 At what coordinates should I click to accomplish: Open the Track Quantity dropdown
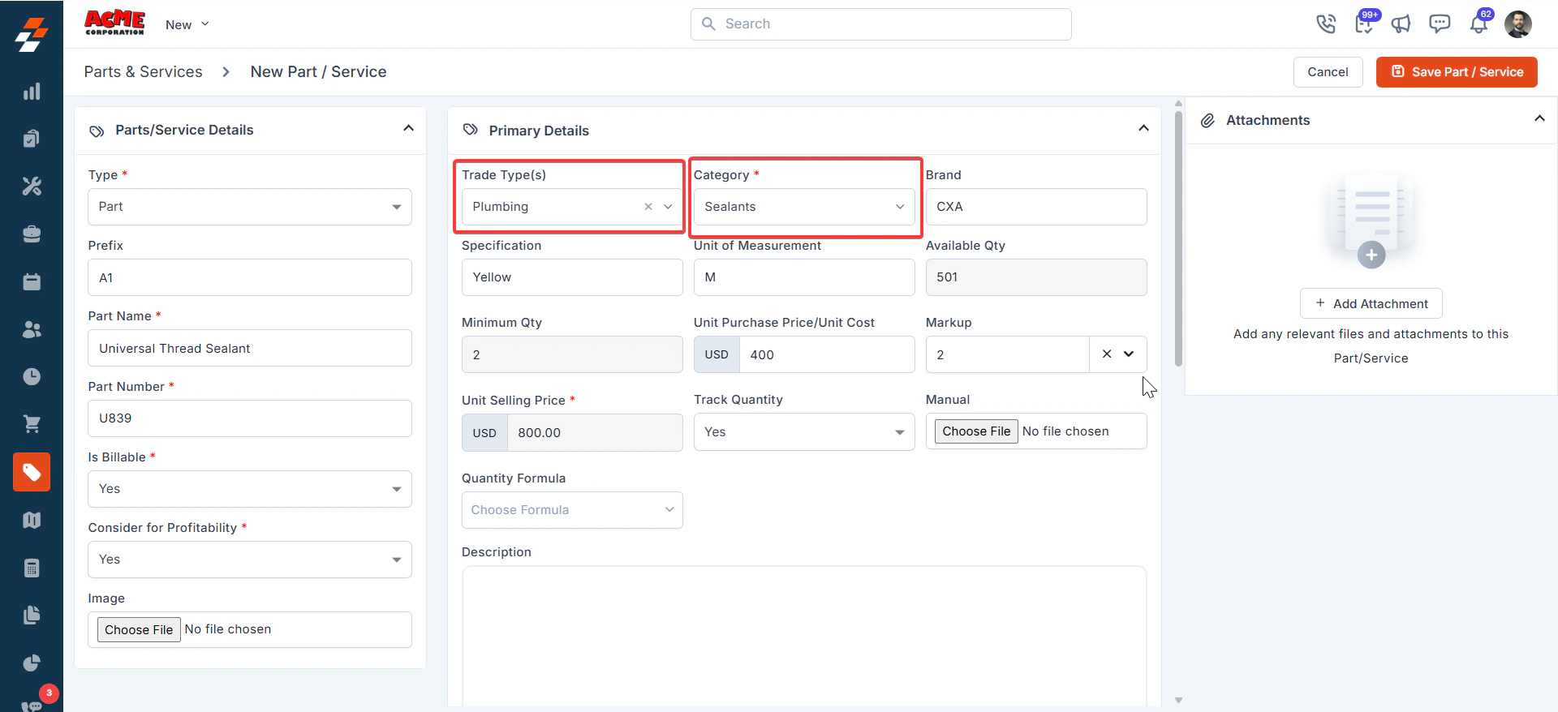(x=804, y=432)
